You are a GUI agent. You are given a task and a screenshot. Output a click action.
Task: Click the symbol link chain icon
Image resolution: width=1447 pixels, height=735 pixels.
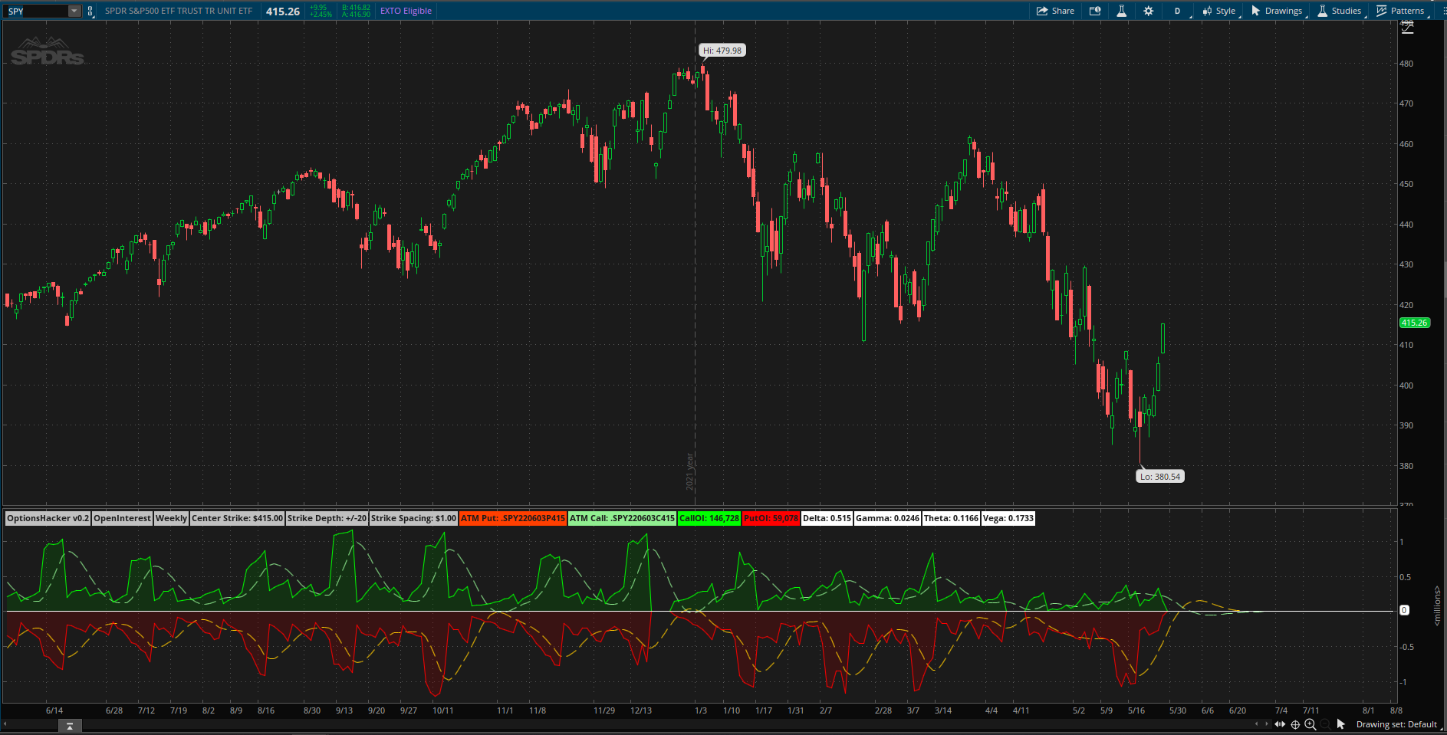[x=90, y=11]
